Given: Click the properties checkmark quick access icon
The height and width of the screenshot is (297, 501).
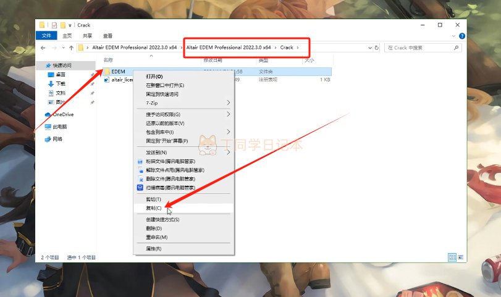Looking at the screenshot, I should click(x=54, y=25).
